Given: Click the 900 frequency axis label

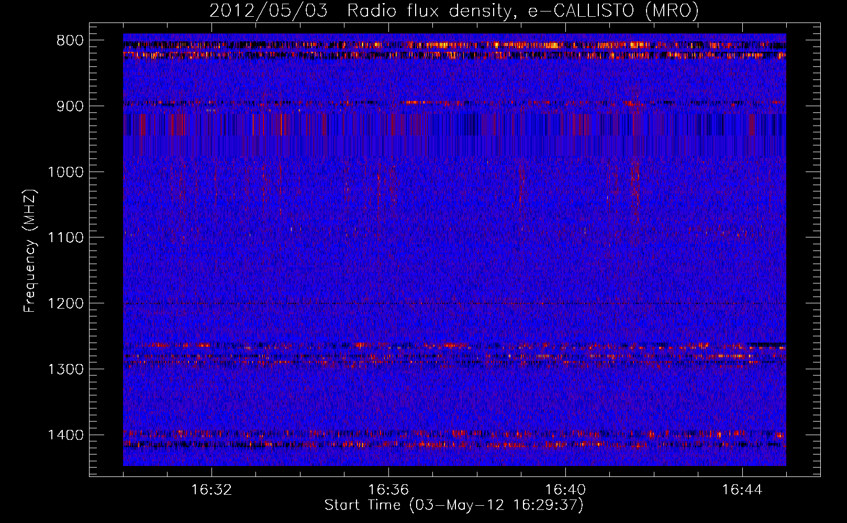Looking at the screenshot, I should click(70, 107).
